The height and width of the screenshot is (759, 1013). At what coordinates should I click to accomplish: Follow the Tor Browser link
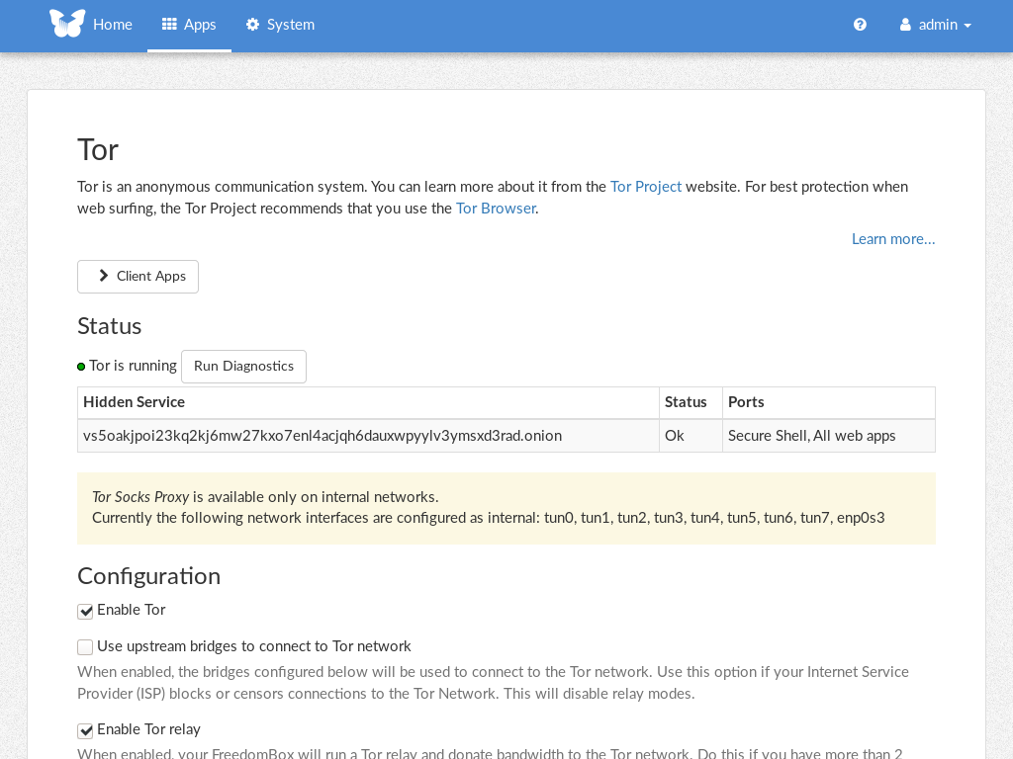click(x=496, y=209)
